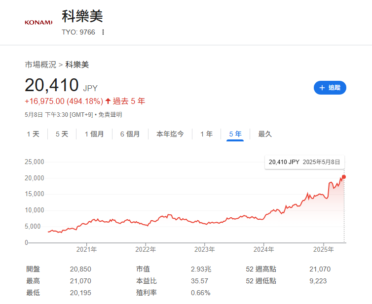
Task: Click the 20,410 JPY chart tooltip
Action: tap(304, 162)
